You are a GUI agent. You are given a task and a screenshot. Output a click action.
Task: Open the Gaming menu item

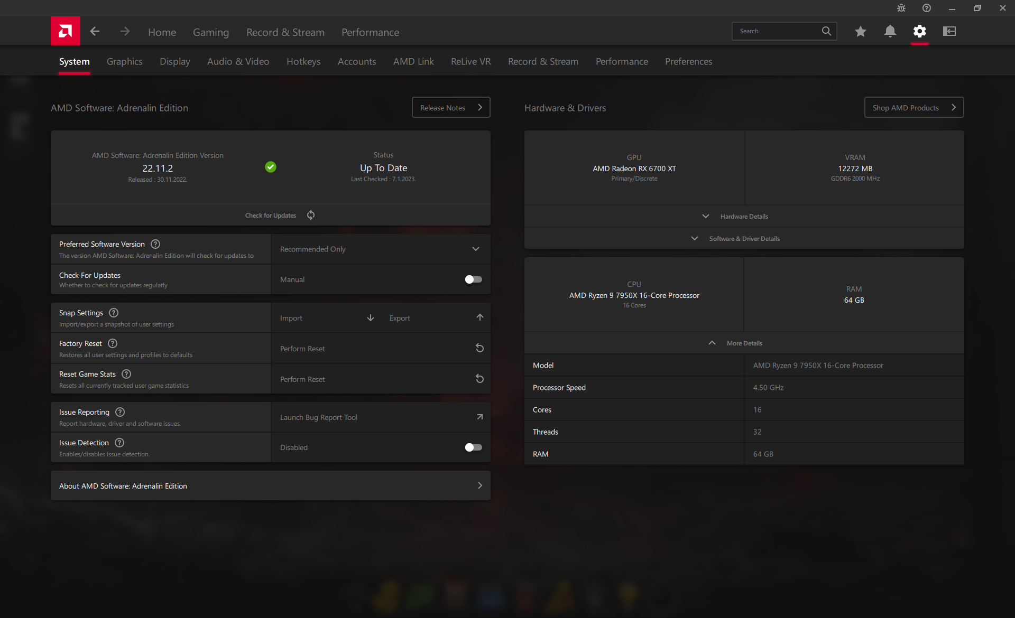[x=210, y=32]
